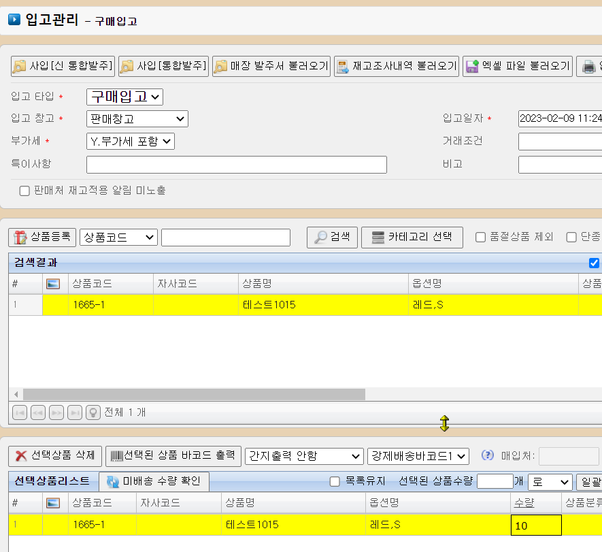Open the 상품코드 search type dropdown
The width and height of the screenshot is (602, 552).
point(118,238)
